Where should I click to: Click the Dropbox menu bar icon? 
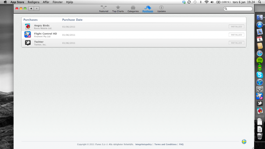[x=184, y=2]
